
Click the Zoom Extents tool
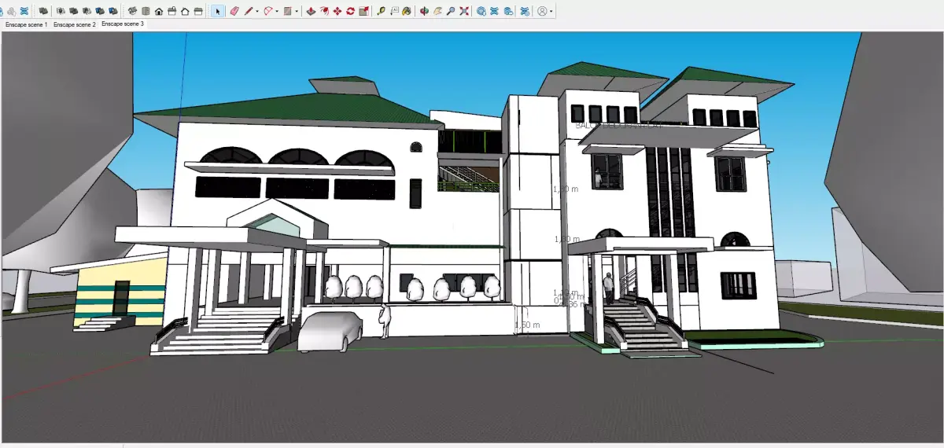pyautogui.click(x=464, y=11)
